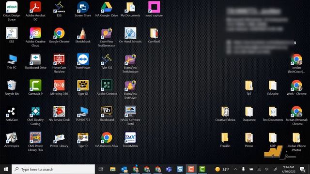310x174 pixels.
Task: Launch Adobe Acrobat DC shortcut
Action: pos(35,11)
